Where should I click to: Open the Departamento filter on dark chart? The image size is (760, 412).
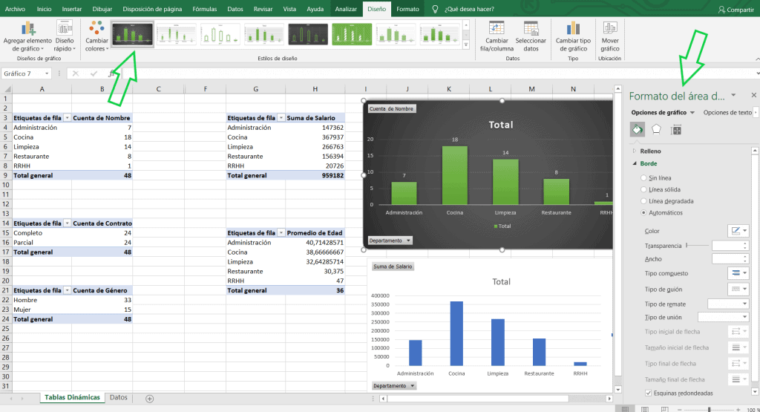[390, 241]
